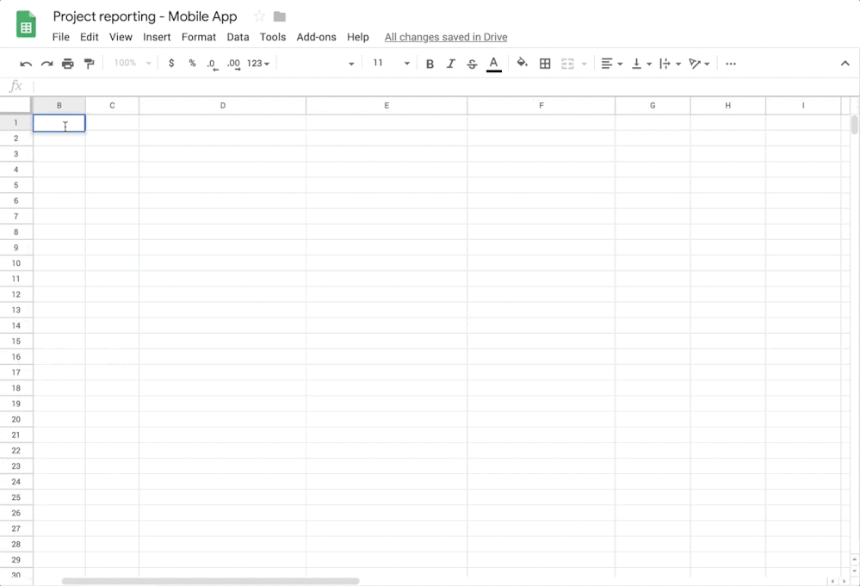The height and width of the screenshot is (586, 860).
Task: Click the More toolbar options ellipsis
Action: [x=731, y=64]
